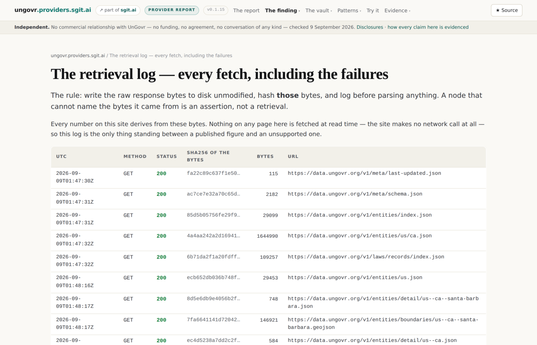Click hash ec4d5238a7dd2c2f…

point(214,340)
